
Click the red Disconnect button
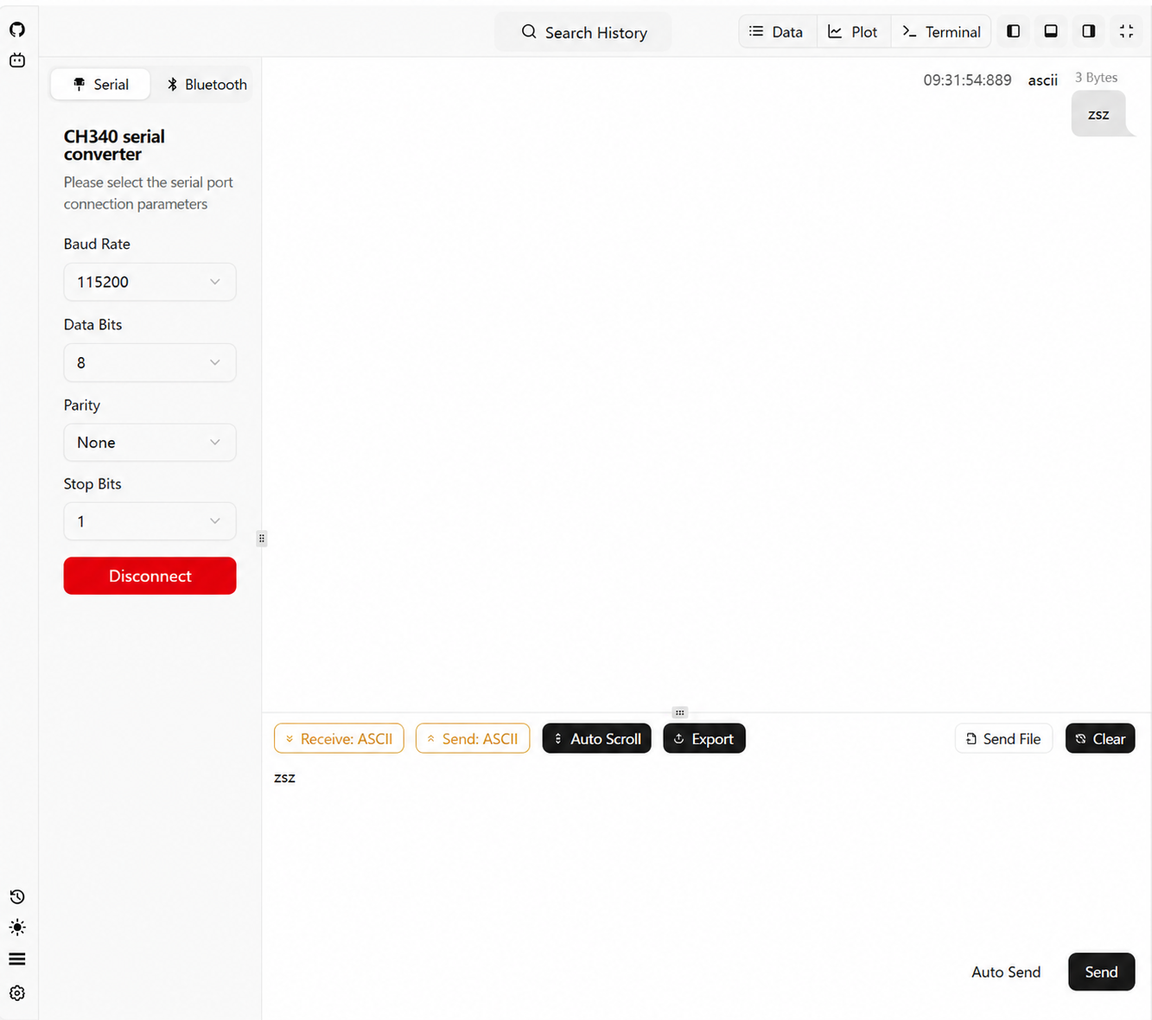pos(150,576)
